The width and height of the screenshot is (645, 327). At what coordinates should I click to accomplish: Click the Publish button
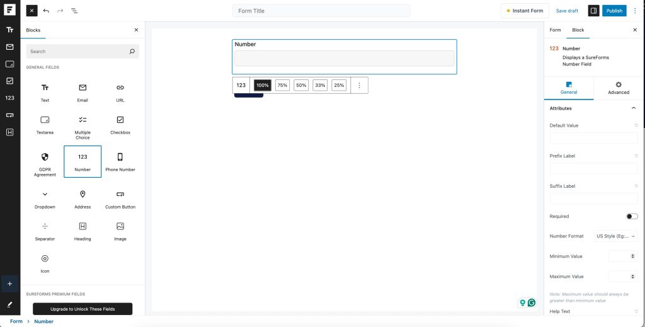(x=614, y=11)
